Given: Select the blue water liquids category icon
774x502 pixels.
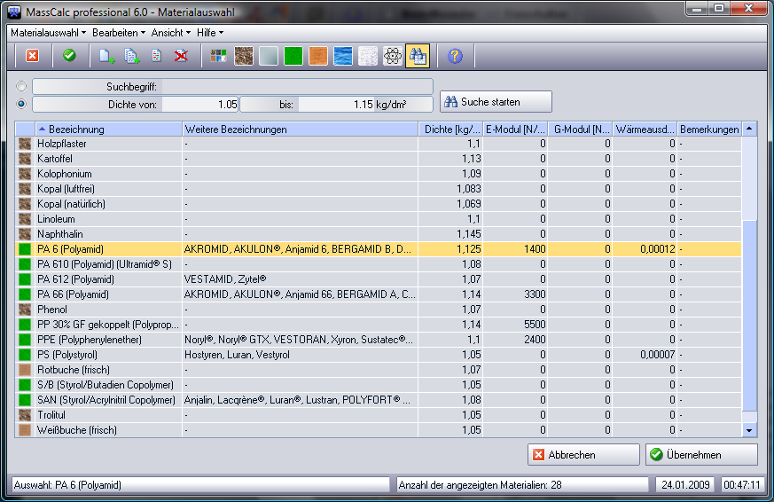Looking at the screenshot, I should click(x=343, y=56).
